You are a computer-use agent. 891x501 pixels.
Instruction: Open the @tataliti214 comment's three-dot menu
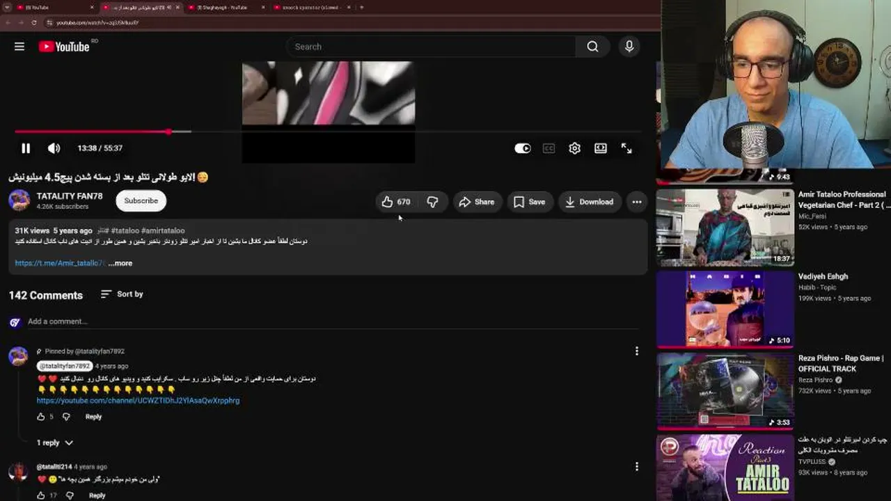[x=636, y=467]
